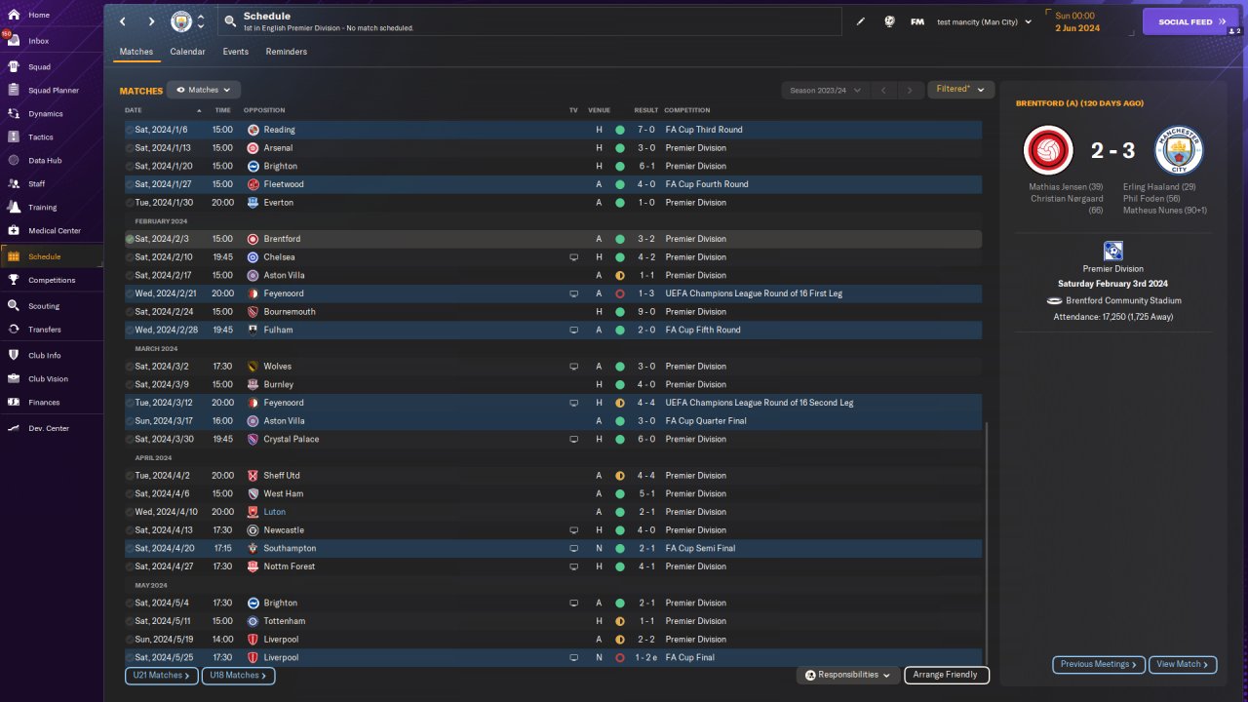
Task: Open the Medical Center icon
Action: [x=14, y=231]
